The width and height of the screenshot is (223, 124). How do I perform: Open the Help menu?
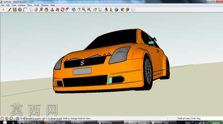point(53,5)
